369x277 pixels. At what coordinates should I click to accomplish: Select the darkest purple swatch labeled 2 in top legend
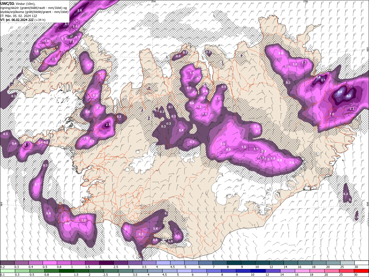(x=106, y=263)
